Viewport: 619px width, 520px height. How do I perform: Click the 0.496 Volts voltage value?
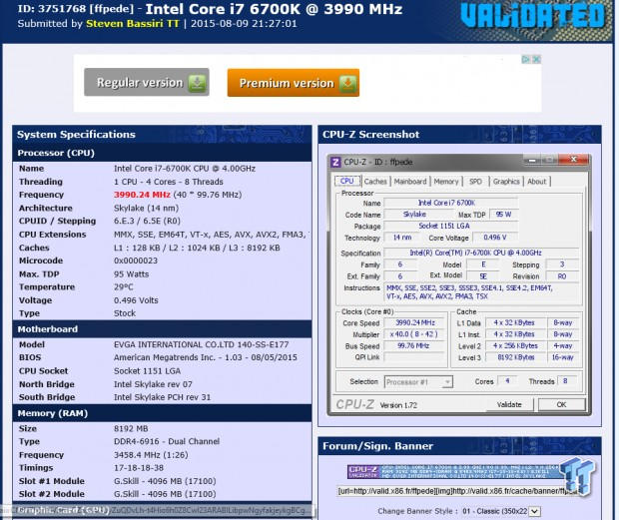point(136,300)
